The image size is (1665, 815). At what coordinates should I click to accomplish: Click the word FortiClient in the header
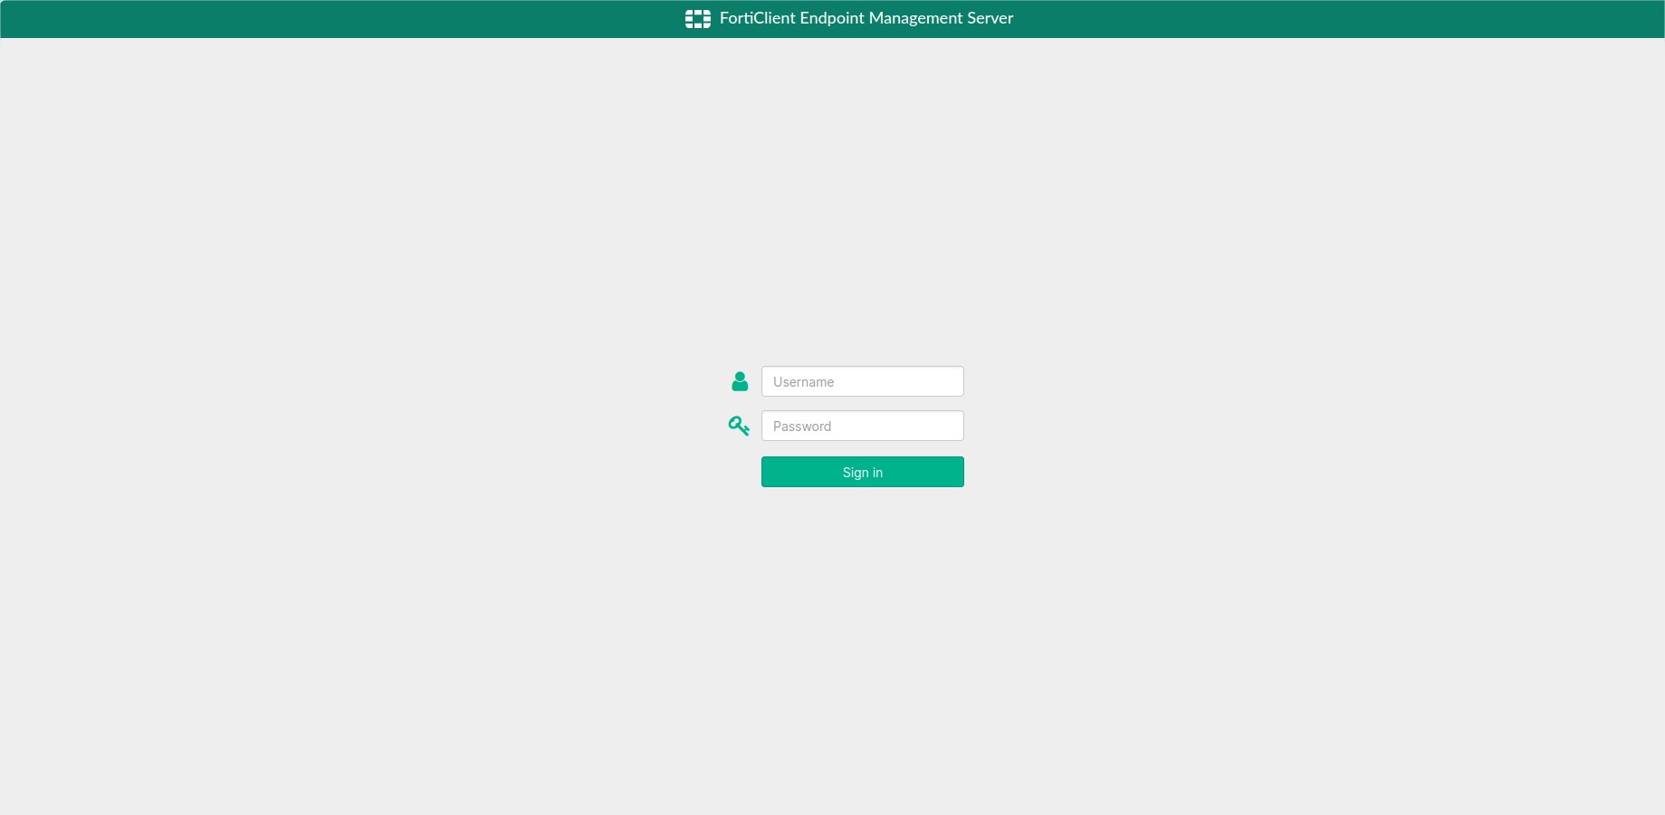click(x=758, y=18)
